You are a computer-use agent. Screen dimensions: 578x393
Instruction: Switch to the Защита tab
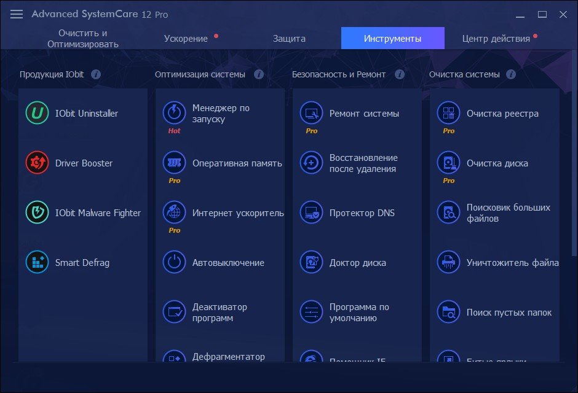[x=289, y=39]
